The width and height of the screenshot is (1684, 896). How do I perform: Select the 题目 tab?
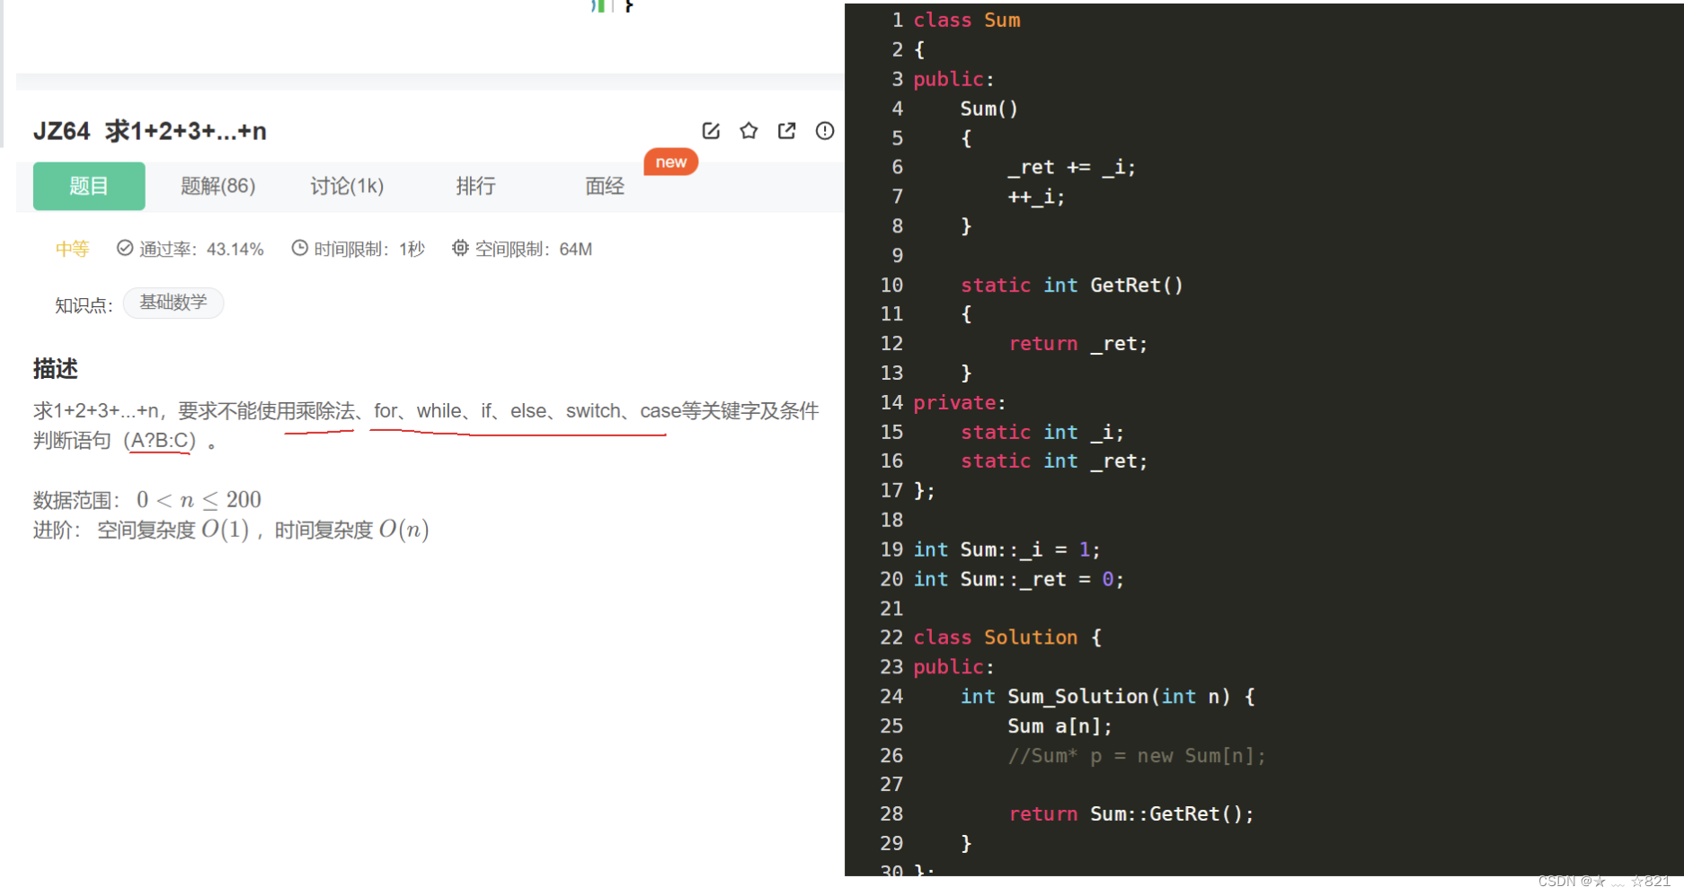89,186
